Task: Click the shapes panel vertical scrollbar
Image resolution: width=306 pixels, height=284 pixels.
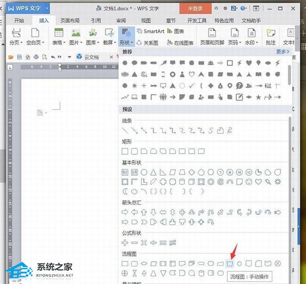Action: [x=290, y=199]
